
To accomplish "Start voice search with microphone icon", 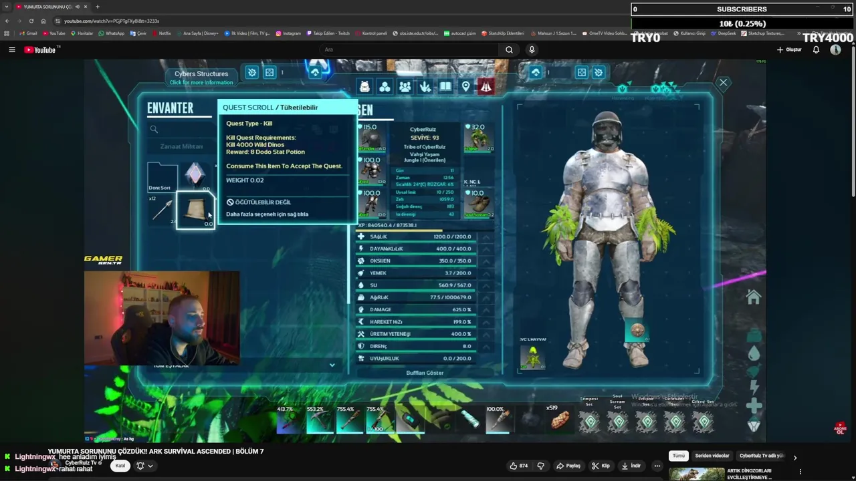I will pyautogui.click(x=532, y=49).
